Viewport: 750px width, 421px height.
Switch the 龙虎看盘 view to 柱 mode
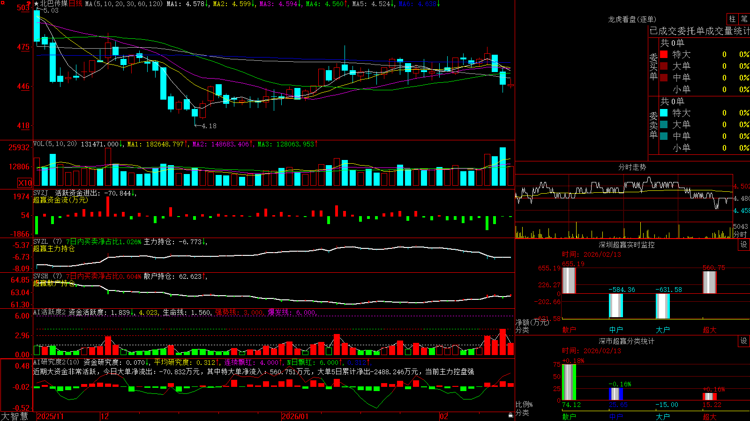tap(732, 19)
